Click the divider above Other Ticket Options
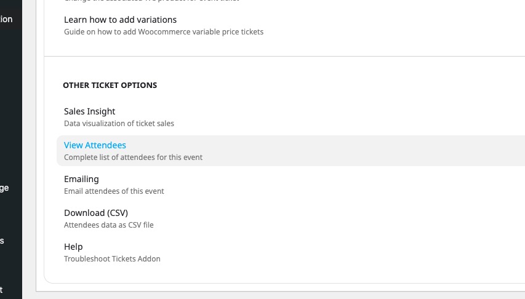The height and width of the screenshot is (299, 525). 284,56
